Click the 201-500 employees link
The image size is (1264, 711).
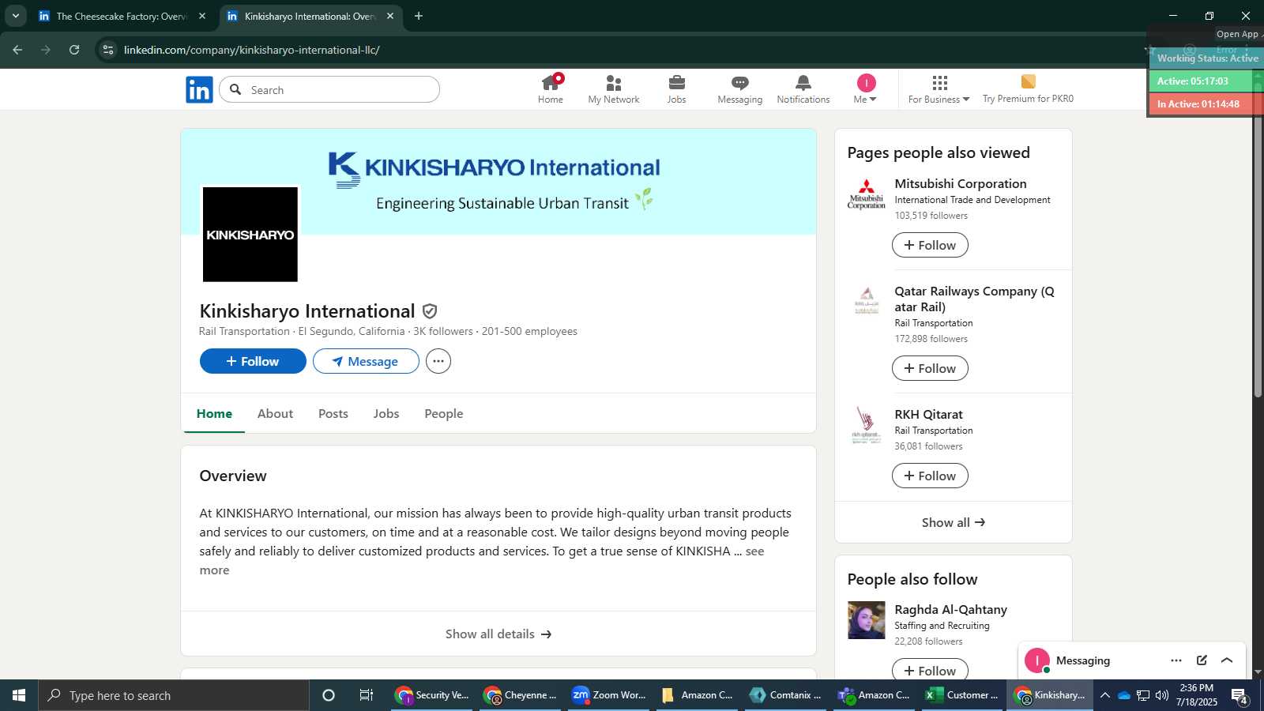click(529, 332)
